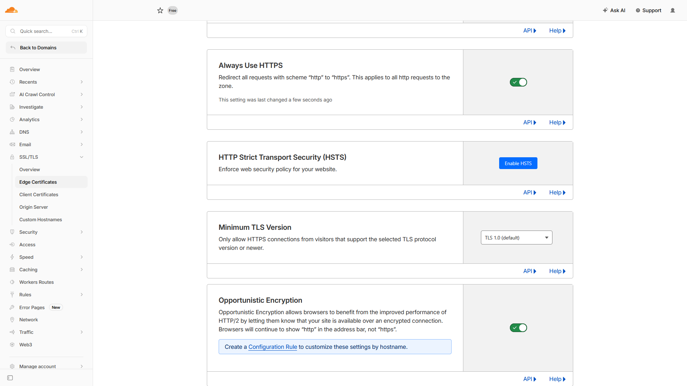The image size is (687, 386).
Task: Go Back to Domains
Action: click(x=46, y=48)
